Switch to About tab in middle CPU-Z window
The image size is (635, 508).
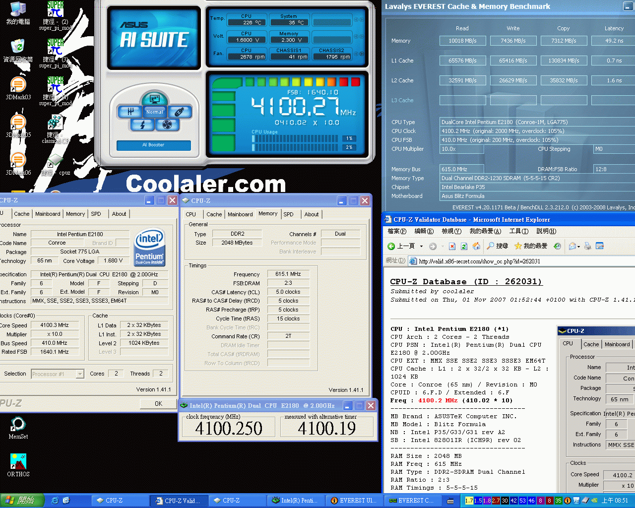pyautogui.click(x=312, y=214)
